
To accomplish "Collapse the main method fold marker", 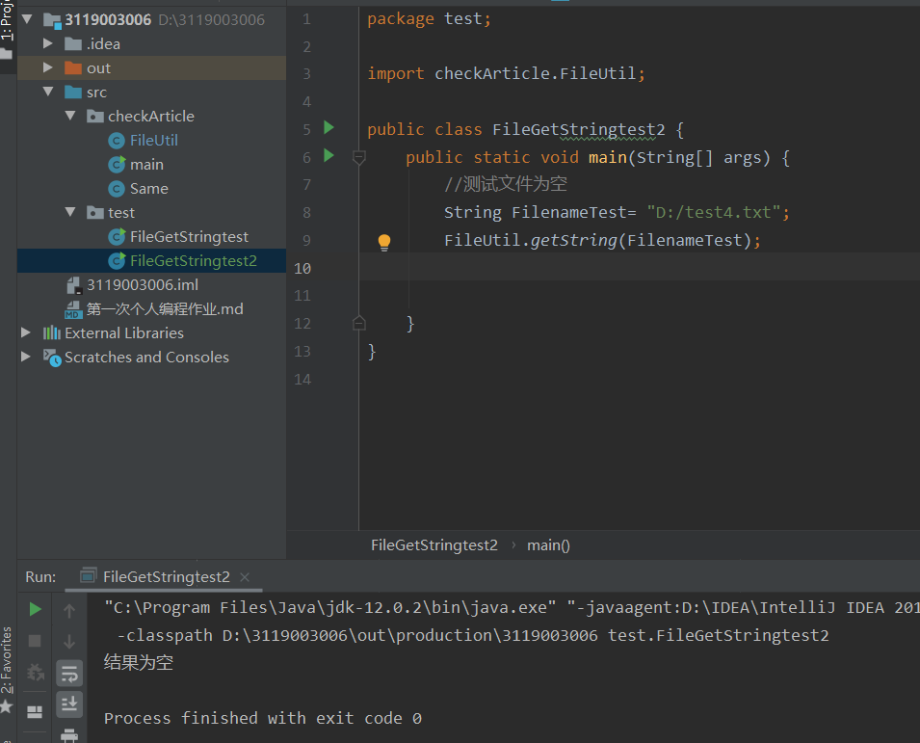I will coord(359,157).
